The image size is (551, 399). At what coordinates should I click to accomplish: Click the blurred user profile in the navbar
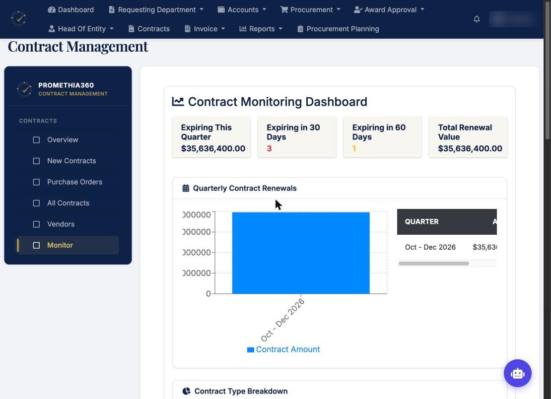pos(513,19)
